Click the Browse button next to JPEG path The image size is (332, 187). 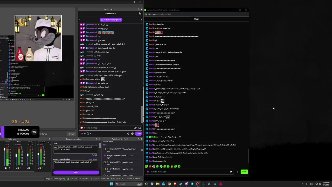click(x=72, y=134)
